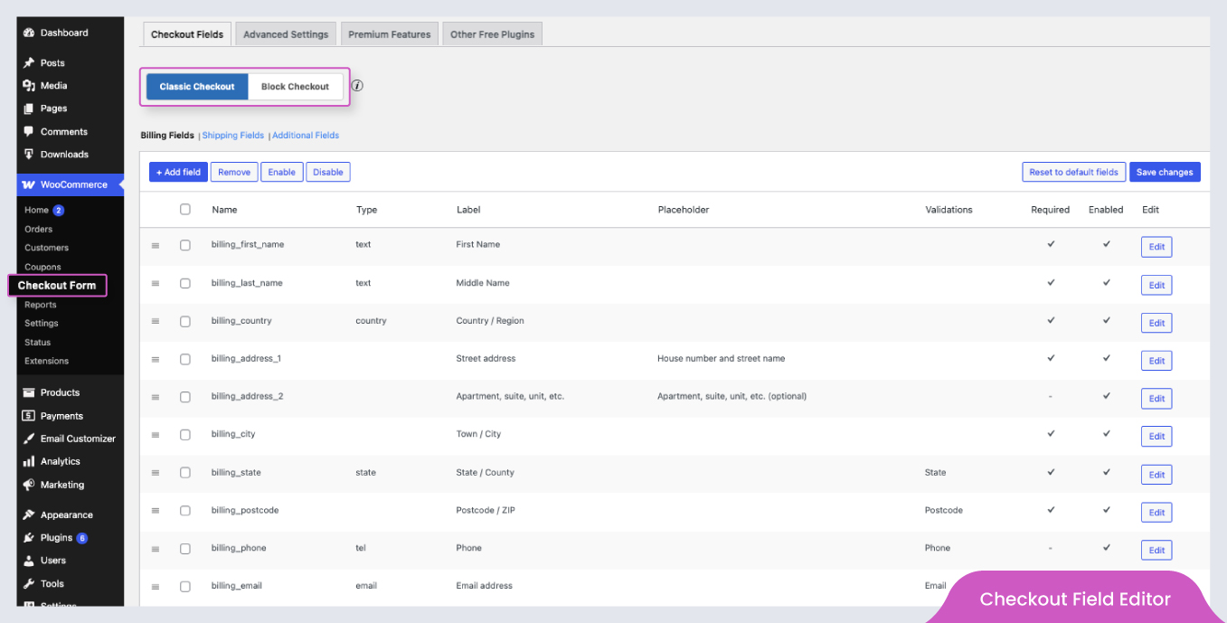This screenshot has width=1227, height=623.
Task: Select the Block Checkout tab
Action: coord(296,86)
